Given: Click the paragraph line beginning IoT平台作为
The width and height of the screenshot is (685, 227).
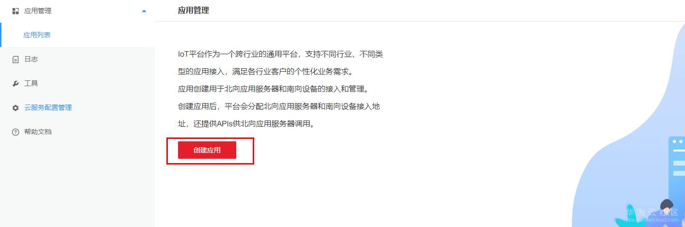Looking at the screenshot, I should (280, 54).
